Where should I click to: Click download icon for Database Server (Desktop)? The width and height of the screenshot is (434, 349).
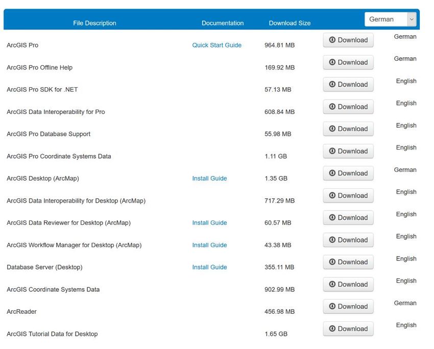332,262
